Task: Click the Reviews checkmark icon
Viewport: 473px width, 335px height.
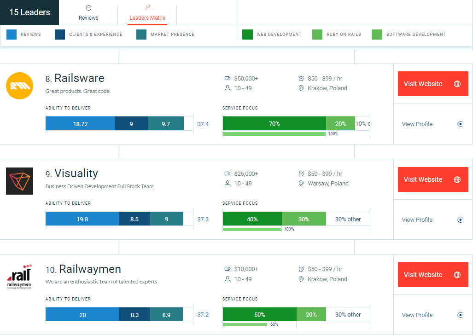Action: click(x=88, y=8)
